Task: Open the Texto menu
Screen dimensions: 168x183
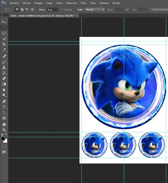Action: [59, 3]
